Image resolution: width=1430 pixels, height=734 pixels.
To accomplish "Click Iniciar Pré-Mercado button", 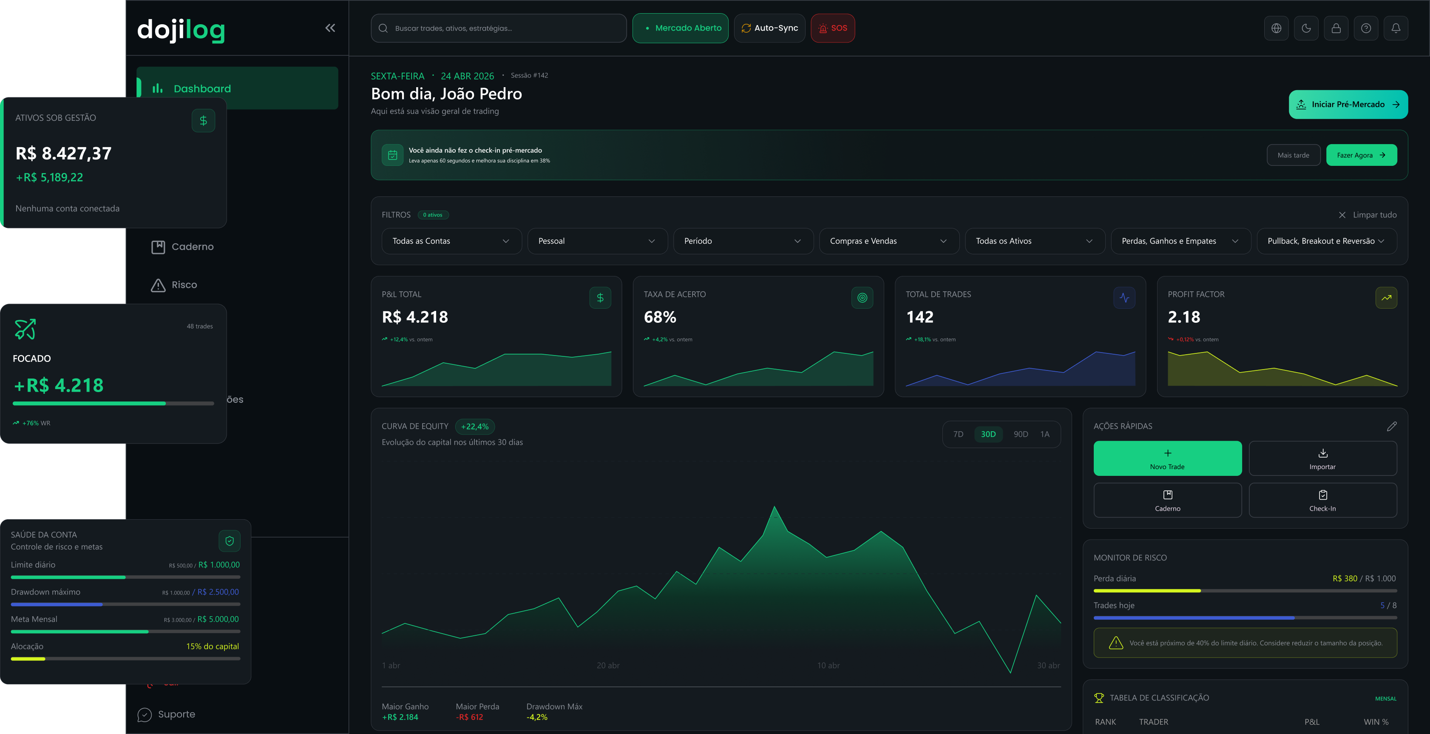I will click(1348, 104).
